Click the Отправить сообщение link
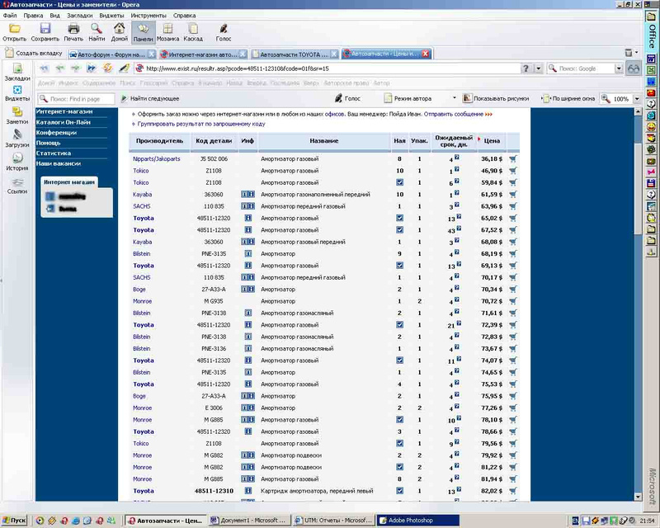The image size is (660, 528). 455,114
